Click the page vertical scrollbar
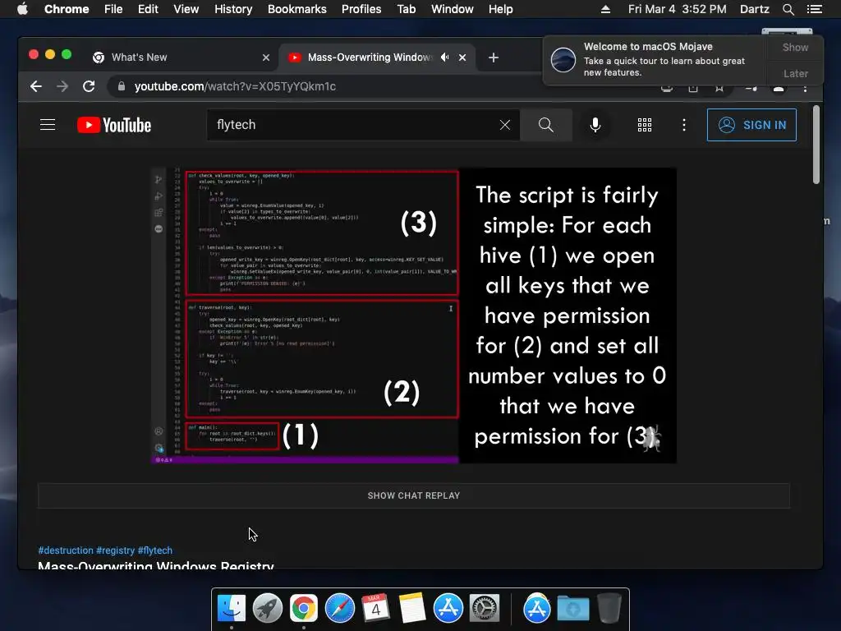The width and height of the screenshot is (841, 631). [x=816, y=145]
